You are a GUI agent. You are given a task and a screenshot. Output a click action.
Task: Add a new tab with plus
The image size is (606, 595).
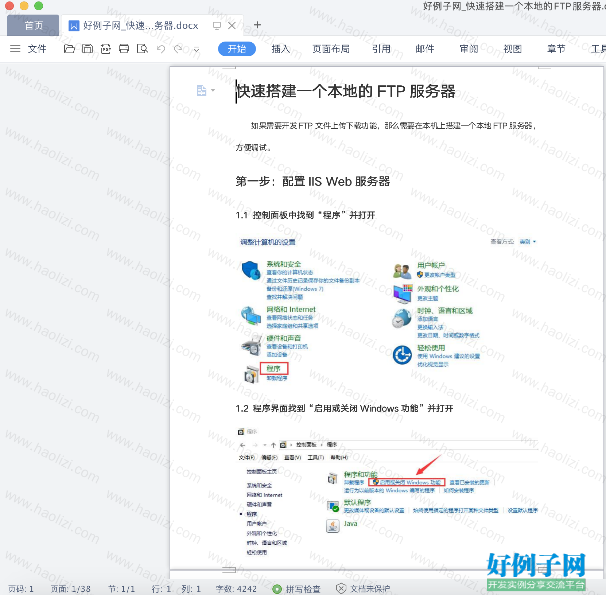click(x=257, y=25)
